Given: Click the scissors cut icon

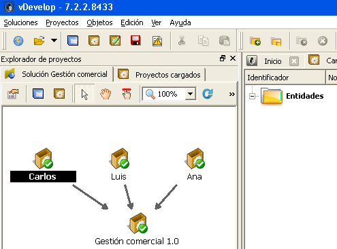Looking at the screenshot, I should [181, 41].
